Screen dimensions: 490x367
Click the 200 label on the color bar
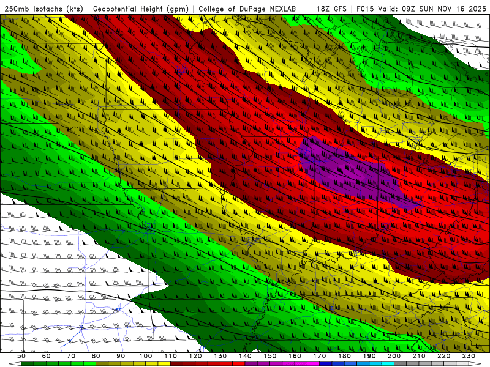[394, 356]
